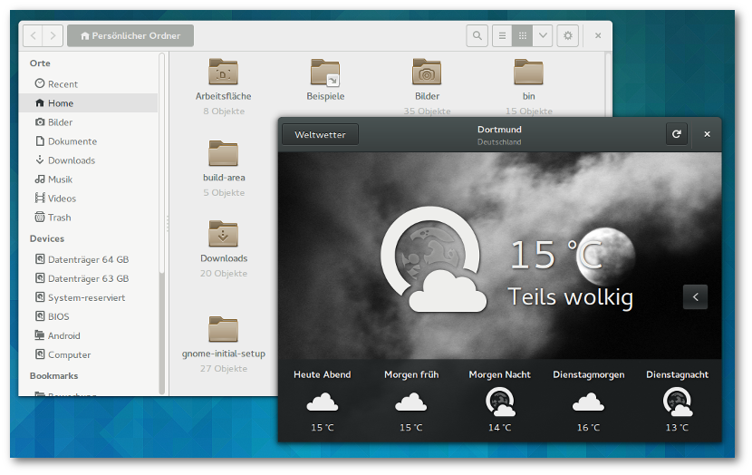Click the refresh weather icon

point(676,134)
